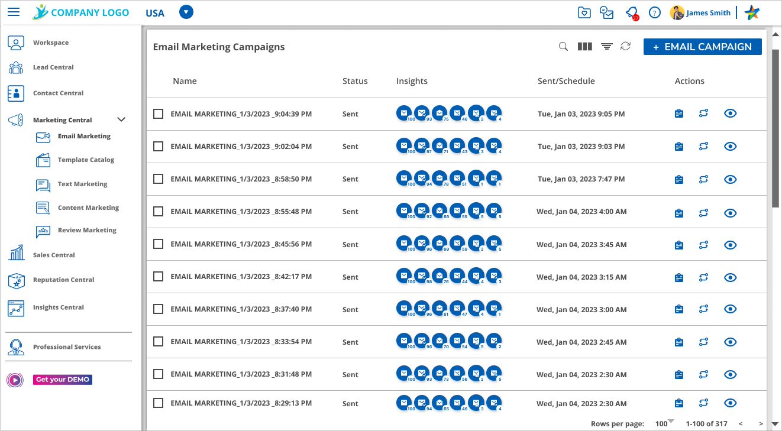Open Template Catalog in the sidebar
782x431 pixels.
click(x=86, y=160)
